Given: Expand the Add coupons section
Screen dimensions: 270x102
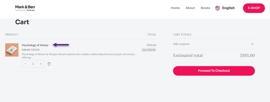Looking at the screenshot, I should point(214,44).
